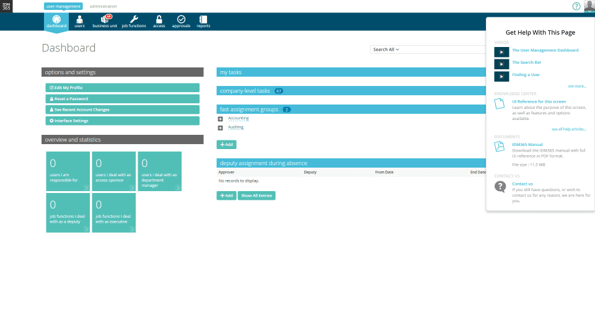Open Finding a User link
The image size is (595, 334).
[x=526, y=75]
